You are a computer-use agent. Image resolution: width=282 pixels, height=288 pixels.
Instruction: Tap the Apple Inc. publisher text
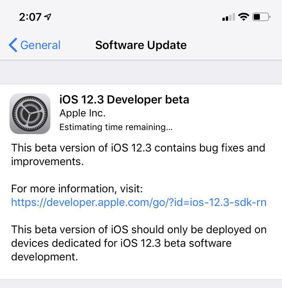82,113
